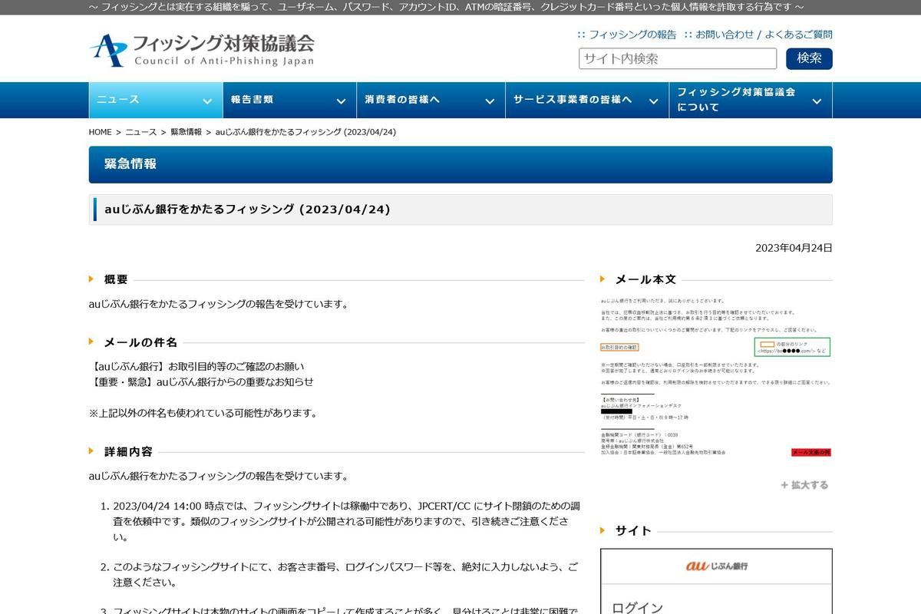The image size is (921, 614).
Task: Click the phishing email body thumbnail
Action: pyautogui.click(x=716, y=377)
